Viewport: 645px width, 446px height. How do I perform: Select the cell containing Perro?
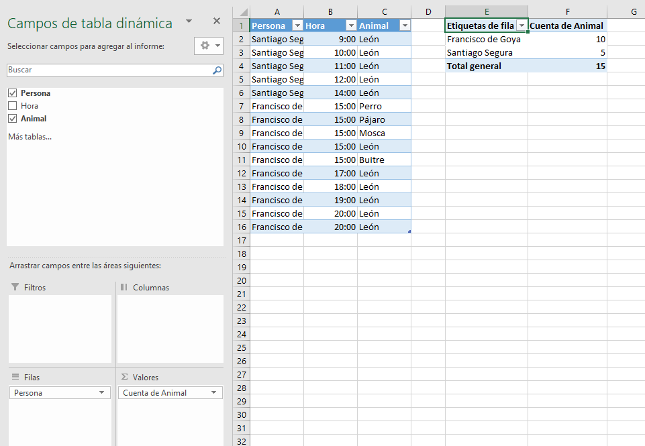pyautogui.click(x=384, y=107)
